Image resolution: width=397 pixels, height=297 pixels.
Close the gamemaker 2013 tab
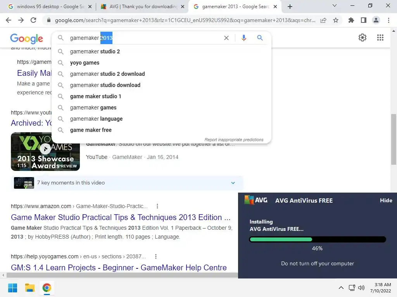(x=275, y=7)
